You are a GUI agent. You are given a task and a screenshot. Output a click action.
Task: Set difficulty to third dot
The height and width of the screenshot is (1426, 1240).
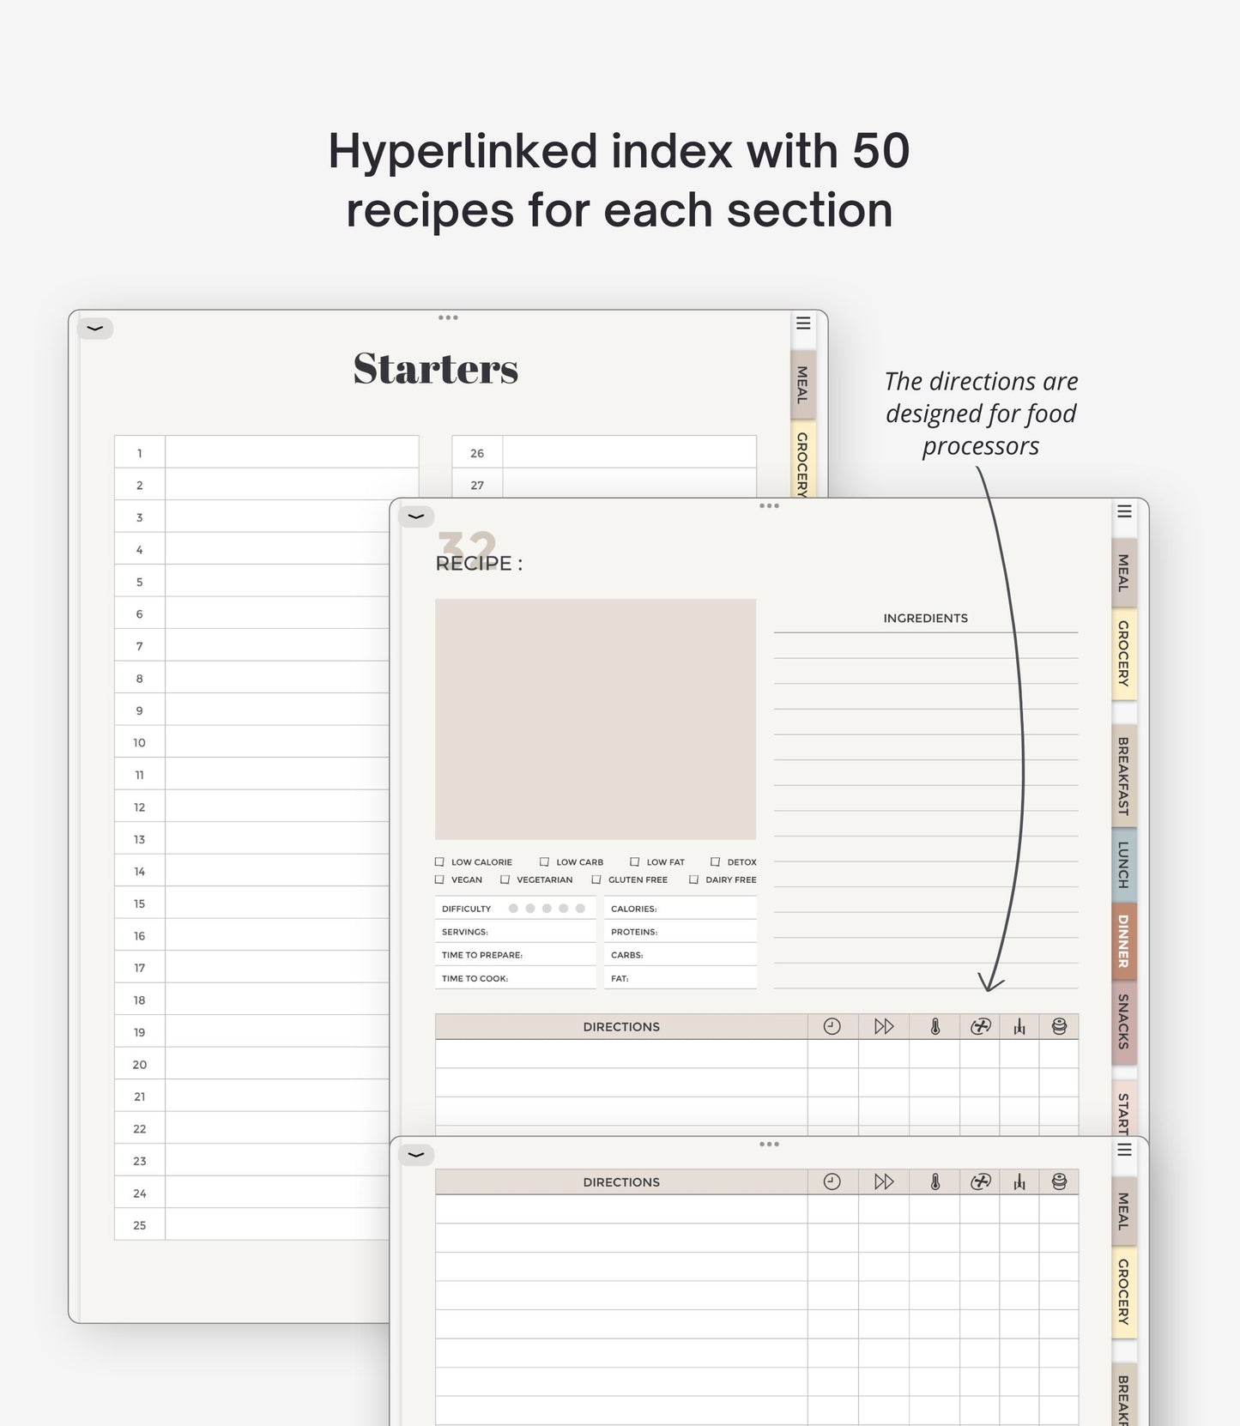[x=547, y=908]
